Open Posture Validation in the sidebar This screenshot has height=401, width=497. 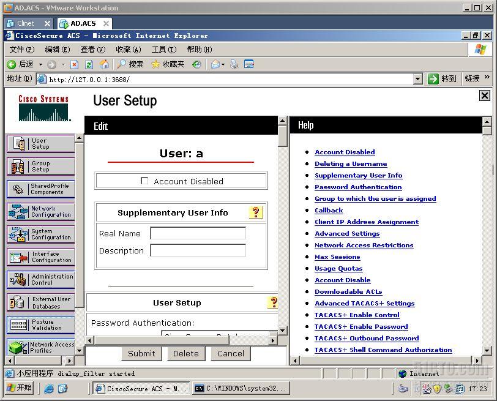tap(40, 325)
